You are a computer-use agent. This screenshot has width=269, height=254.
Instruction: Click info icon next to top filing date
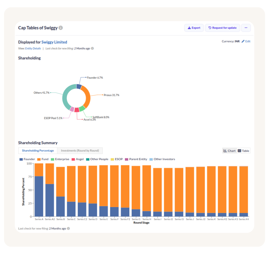click(x=92, y=48)
